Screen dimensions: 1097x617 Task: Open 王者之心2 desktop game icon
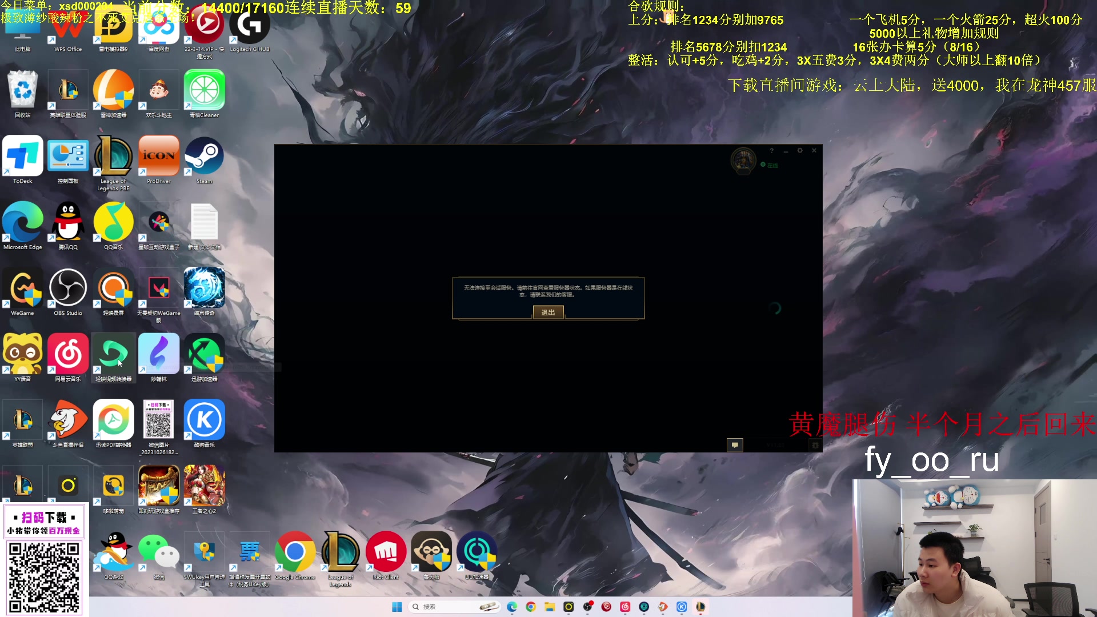204,490
